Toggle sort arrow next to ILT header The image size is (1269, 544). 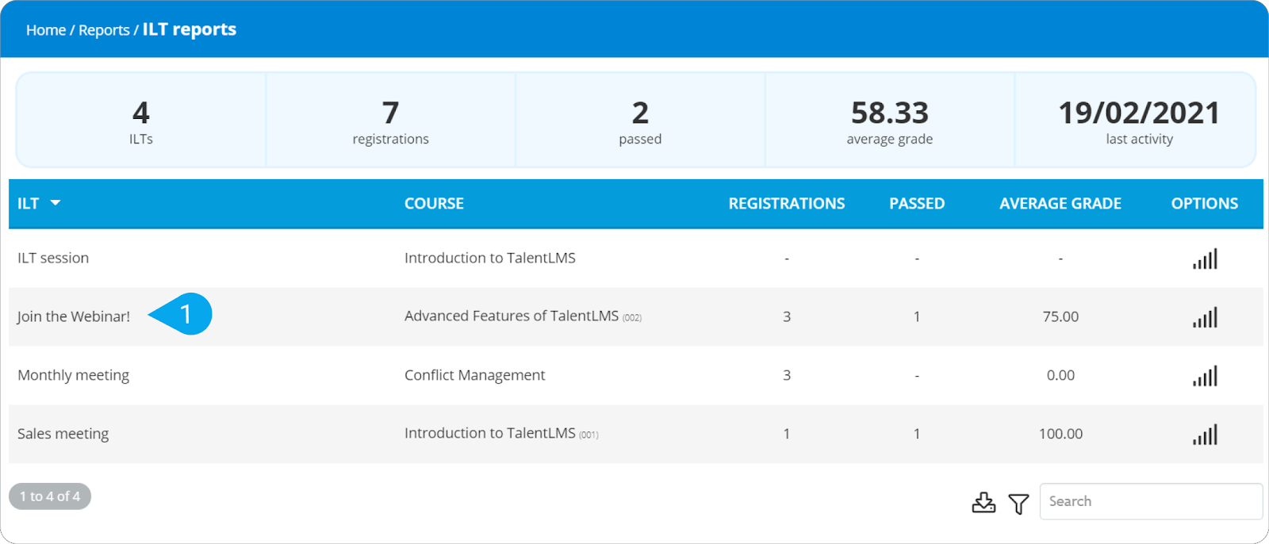click(x=56, y=203)
